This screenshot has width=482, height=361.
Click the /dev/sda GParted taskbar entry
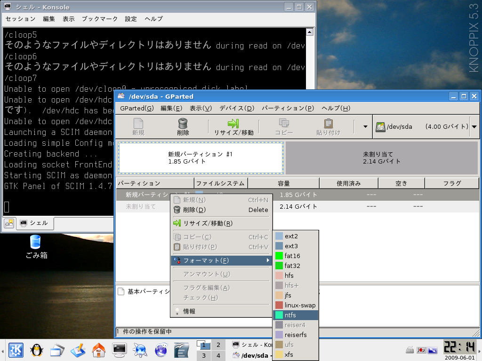coord(252,355)
